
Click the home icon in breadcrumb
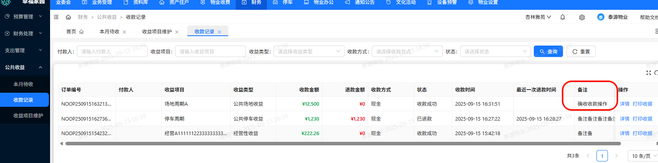pos(68,17)
